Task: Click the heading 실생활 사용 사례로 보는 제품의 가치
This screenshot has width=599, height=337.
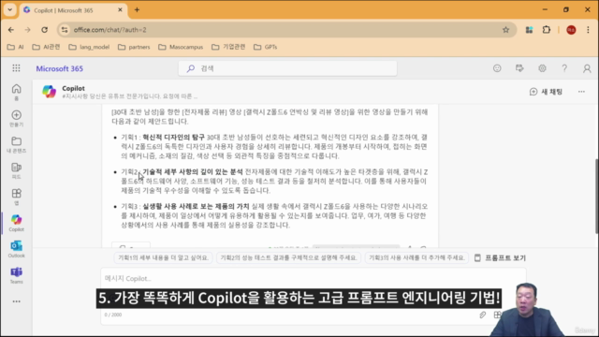Action: coord(196,206)
